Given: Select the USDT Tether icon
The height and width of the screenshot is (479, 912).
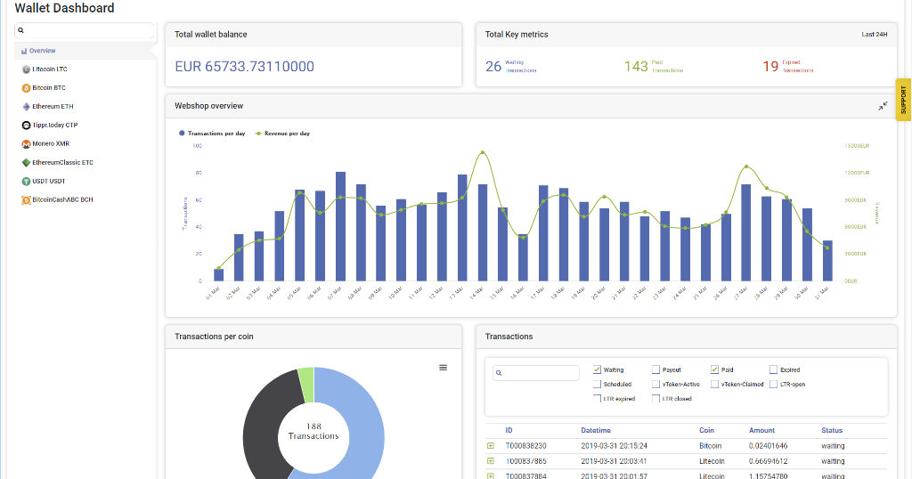Looking at the screenshot, I should (26, 182).
